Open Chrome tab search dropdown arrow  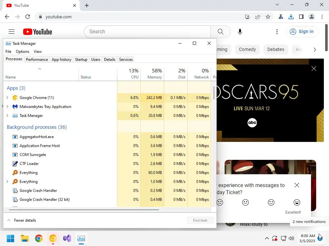(x=277, y=4)
